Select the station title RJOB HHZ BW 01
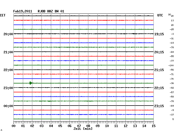 [x=51, y=11]
